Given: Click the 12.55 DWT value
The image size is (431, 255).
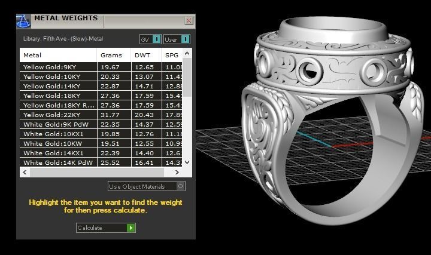Looking at the screenshot, I should pyautogui.click(x=144, y=144).
